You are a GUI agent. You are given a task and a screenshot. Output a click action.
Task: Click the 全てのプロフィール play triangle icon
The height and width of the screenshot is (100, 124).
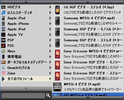3,79
